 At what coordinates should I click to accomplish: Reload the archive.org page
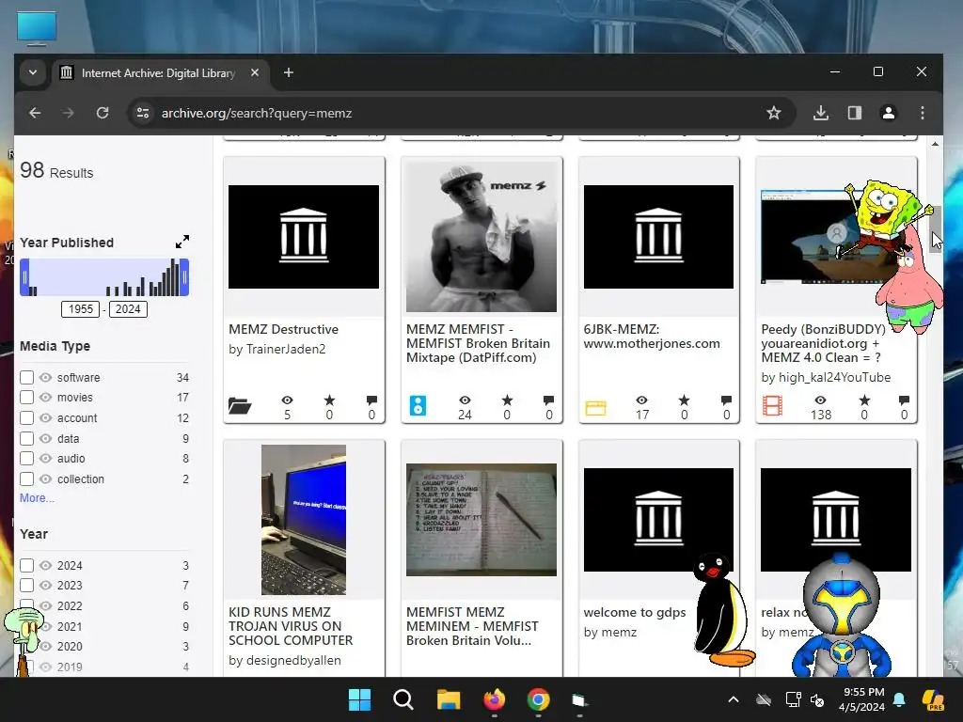(103, 113)
